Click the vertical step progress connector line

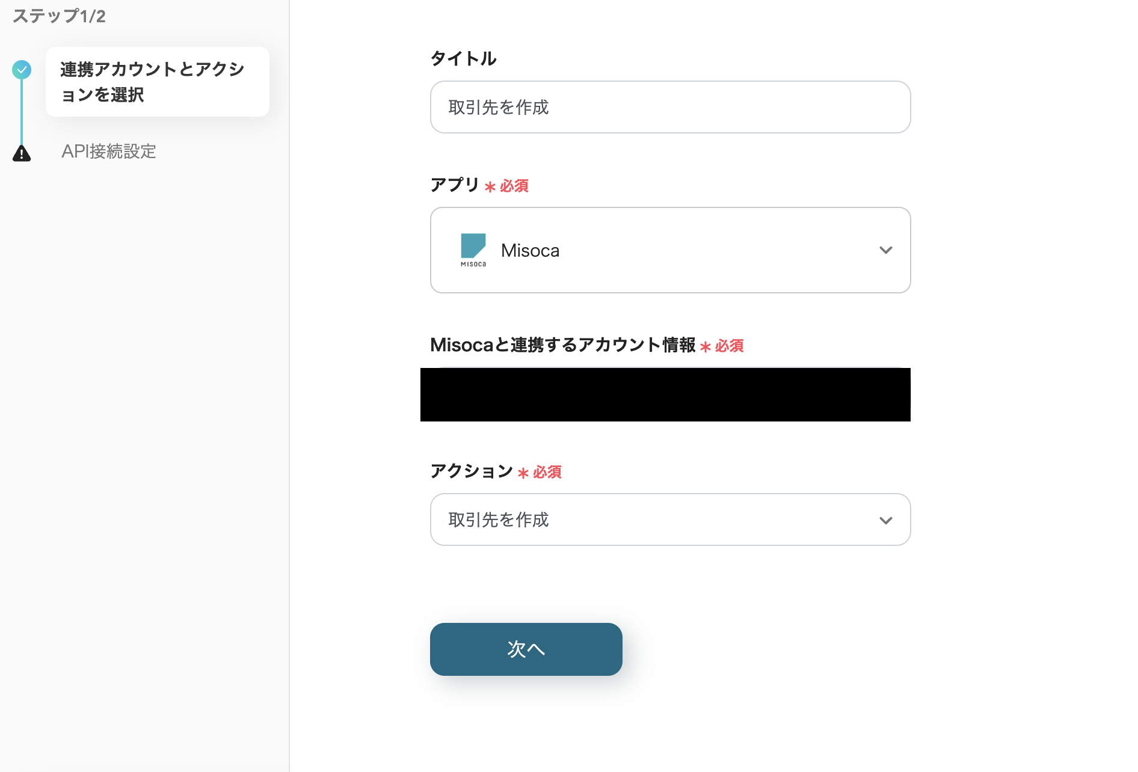[x=22, y=112]
